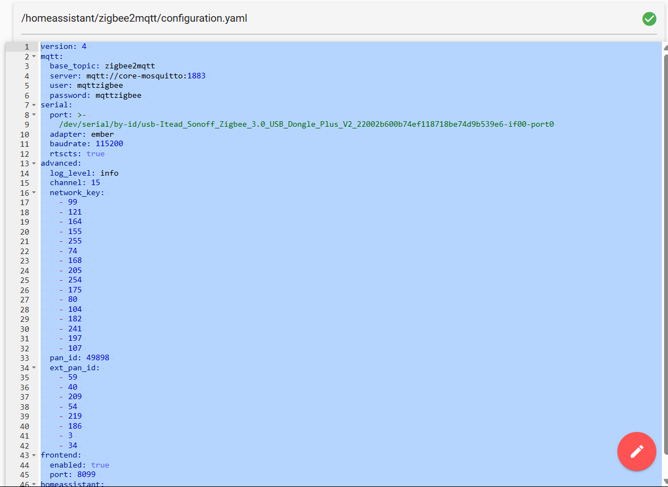Screen dimensions: 668x487
Task: Fold the ext_pan_id list
Action: tap(34, 368)
